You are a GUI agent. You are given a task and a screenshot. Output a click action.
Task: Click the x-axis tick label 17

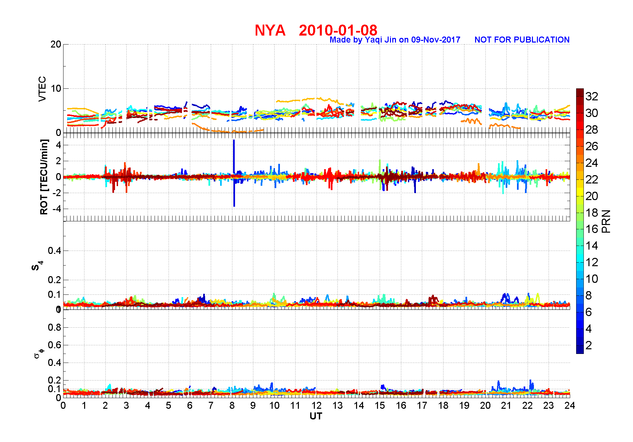pos(422,405)
